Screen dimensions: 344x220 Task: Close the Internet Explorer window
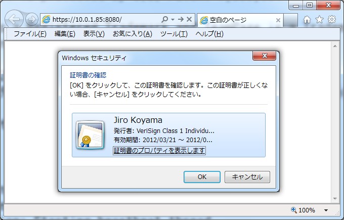tap(328, 5)
